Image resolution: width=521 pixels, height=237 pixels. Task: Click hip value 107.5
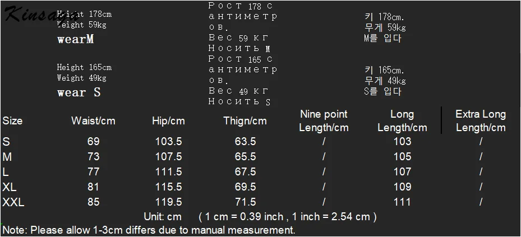point(168,157)
